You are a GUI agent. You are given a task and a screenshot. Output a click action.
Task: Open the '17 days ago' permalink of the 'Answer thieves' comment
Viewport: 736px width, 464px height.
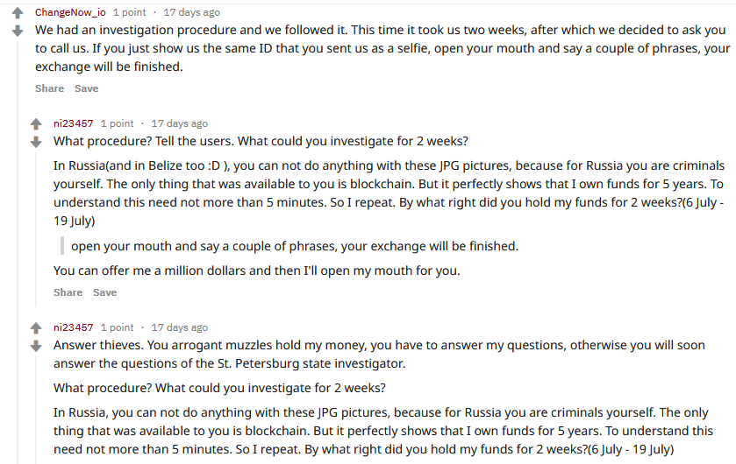pyautogui.click(x=179, y=327)
